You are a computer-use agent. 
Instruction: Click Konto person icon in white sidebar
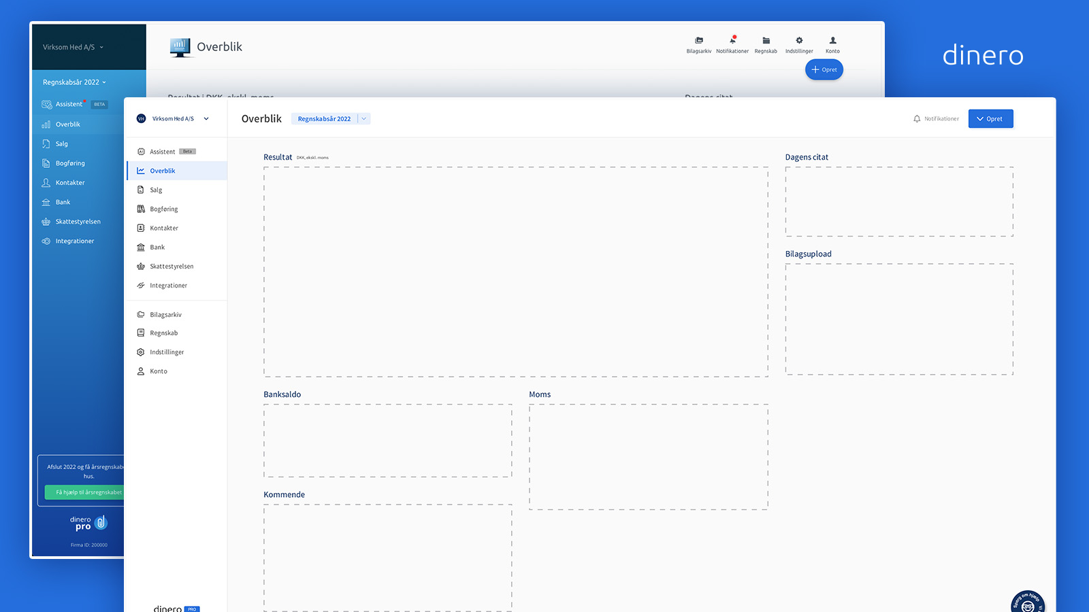[x=141, y=371]
